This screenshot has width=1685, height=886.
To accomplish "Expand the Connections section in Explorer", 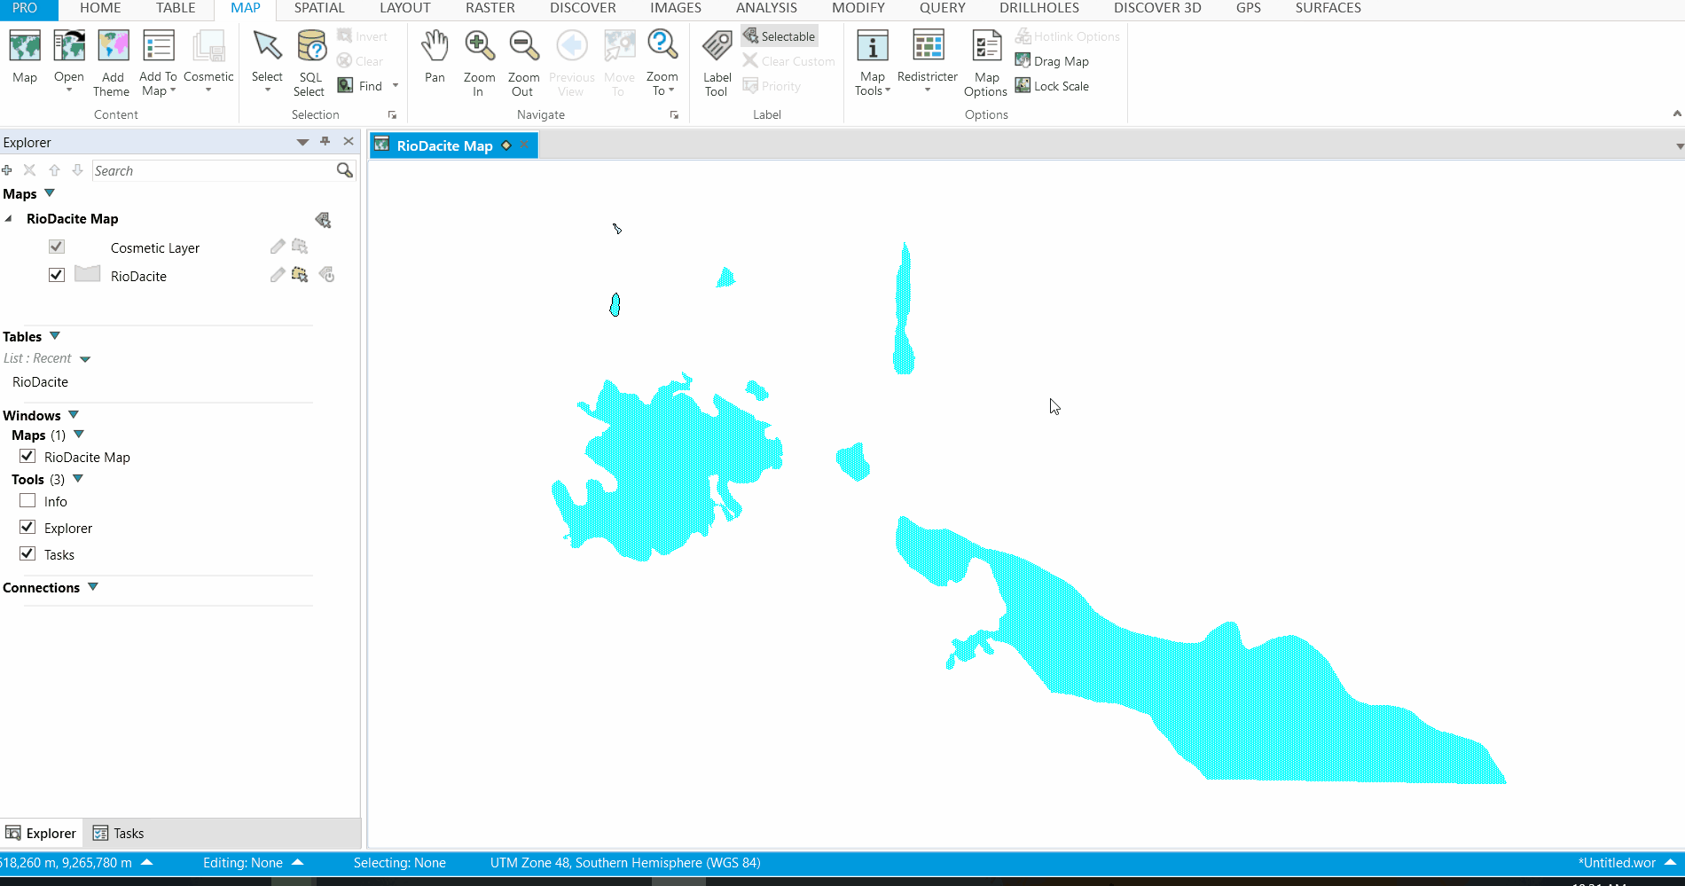I will [93, 586].
